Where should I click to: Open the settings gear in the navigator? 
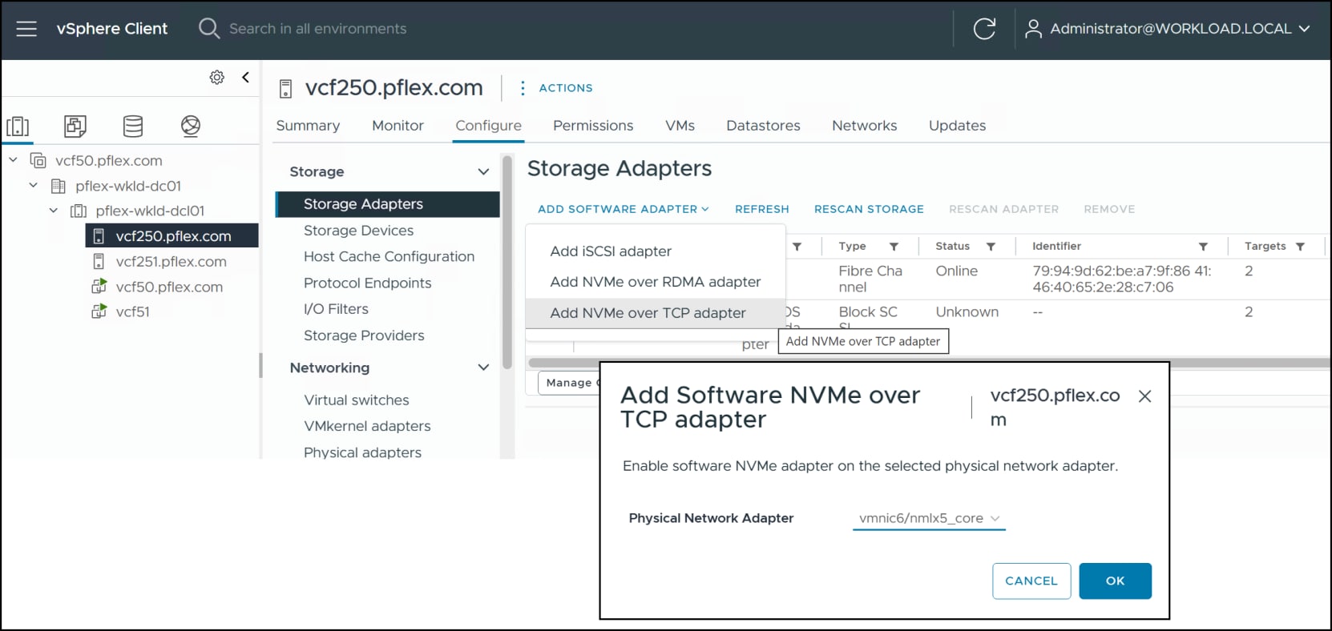217,77
